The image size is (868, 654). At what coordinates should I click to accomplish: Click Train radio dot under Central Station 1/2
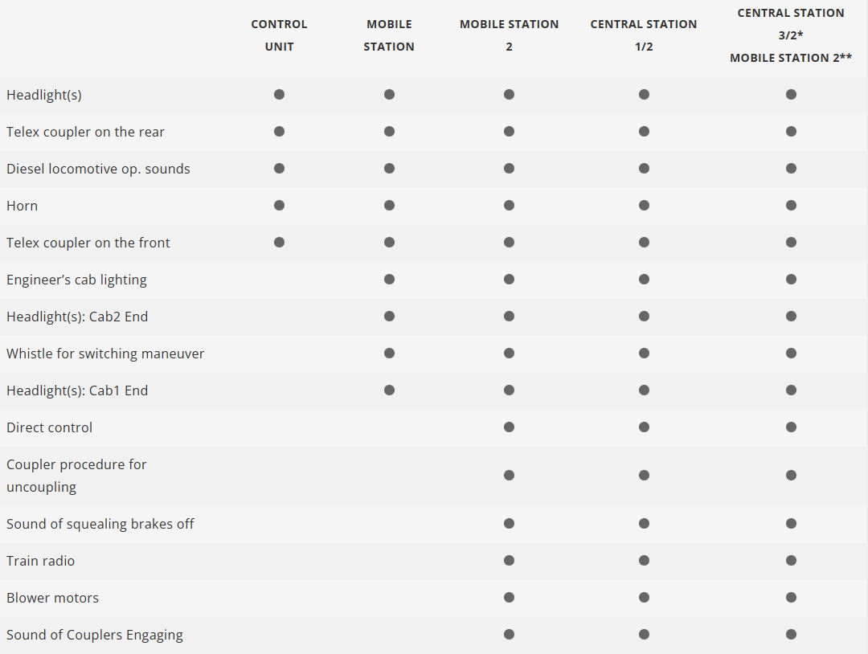pyautogui.click(x=644, y=561)
